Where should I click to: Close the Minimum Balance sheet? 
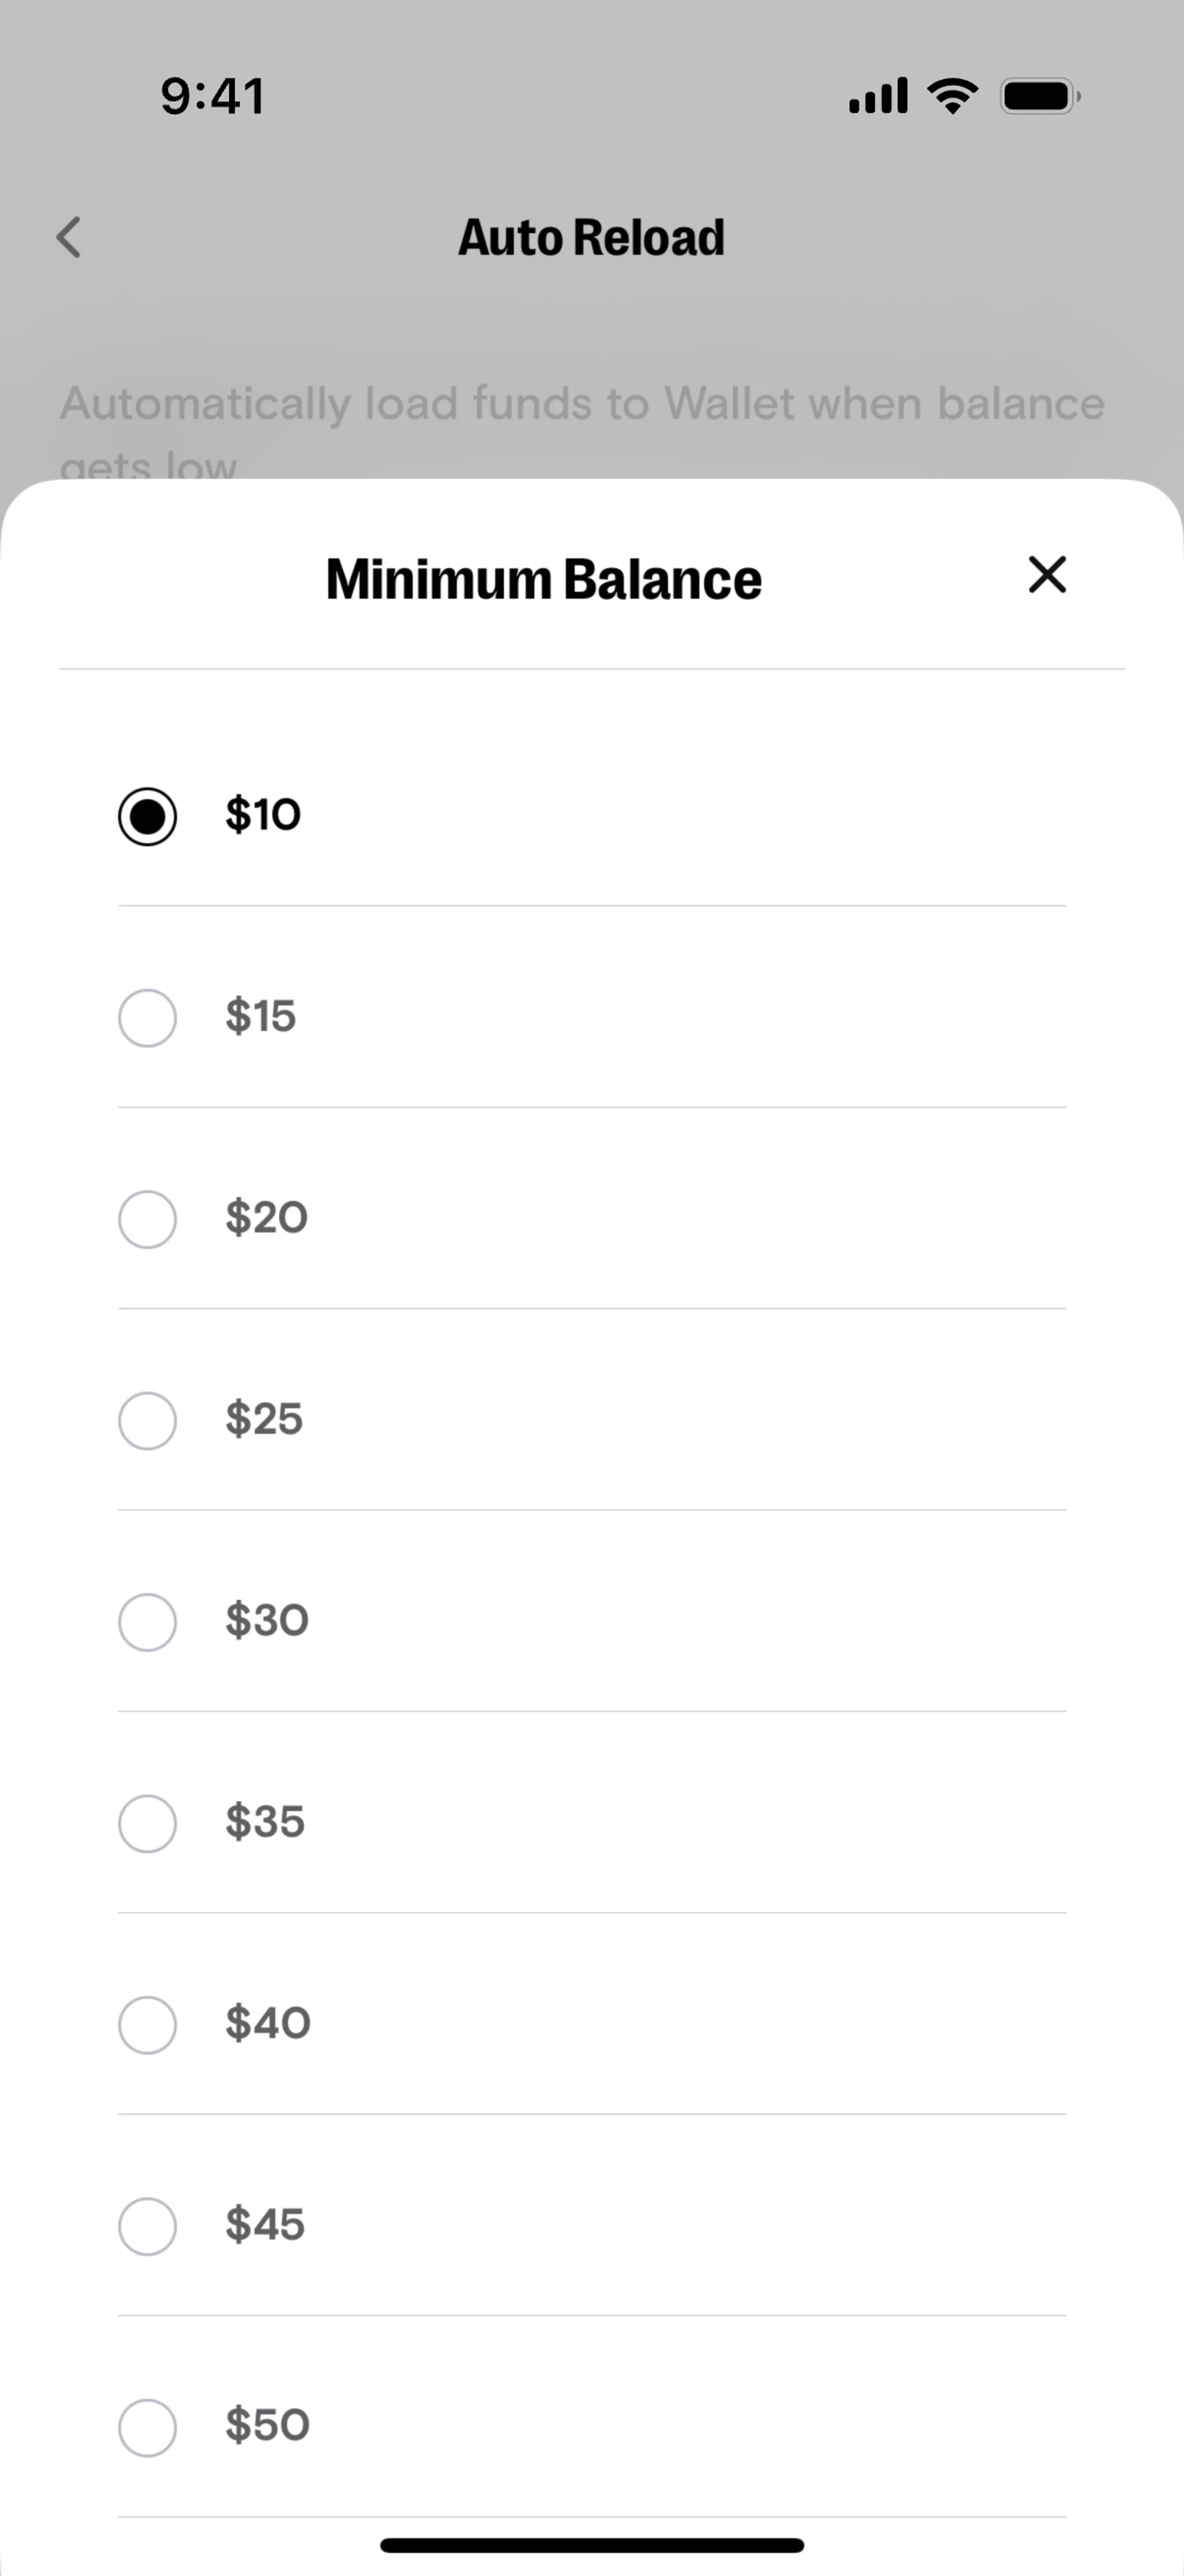(x=1047, y=575)
